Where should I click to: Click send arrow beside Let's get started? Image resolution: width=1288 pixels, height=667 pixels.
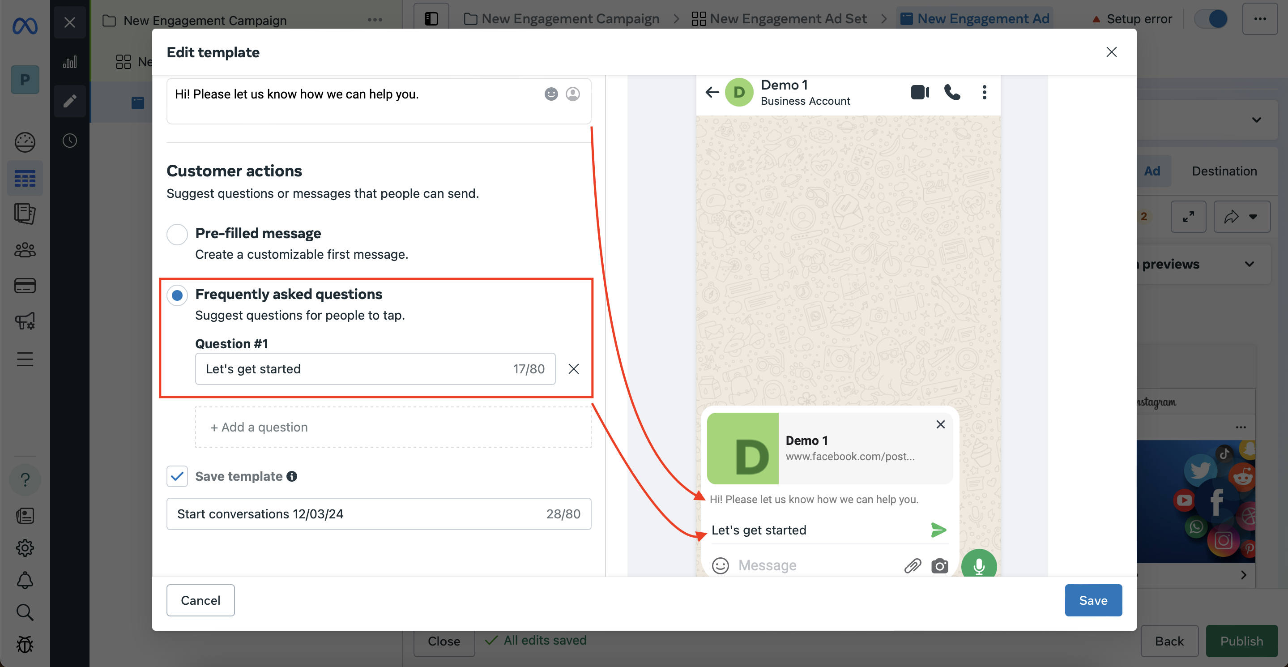938,530
